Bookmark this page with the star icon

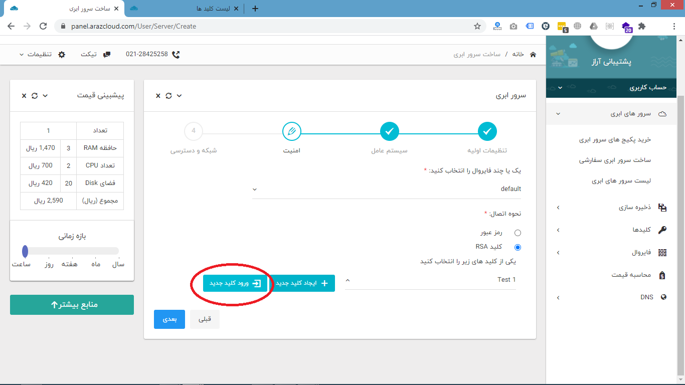[477, 26]
